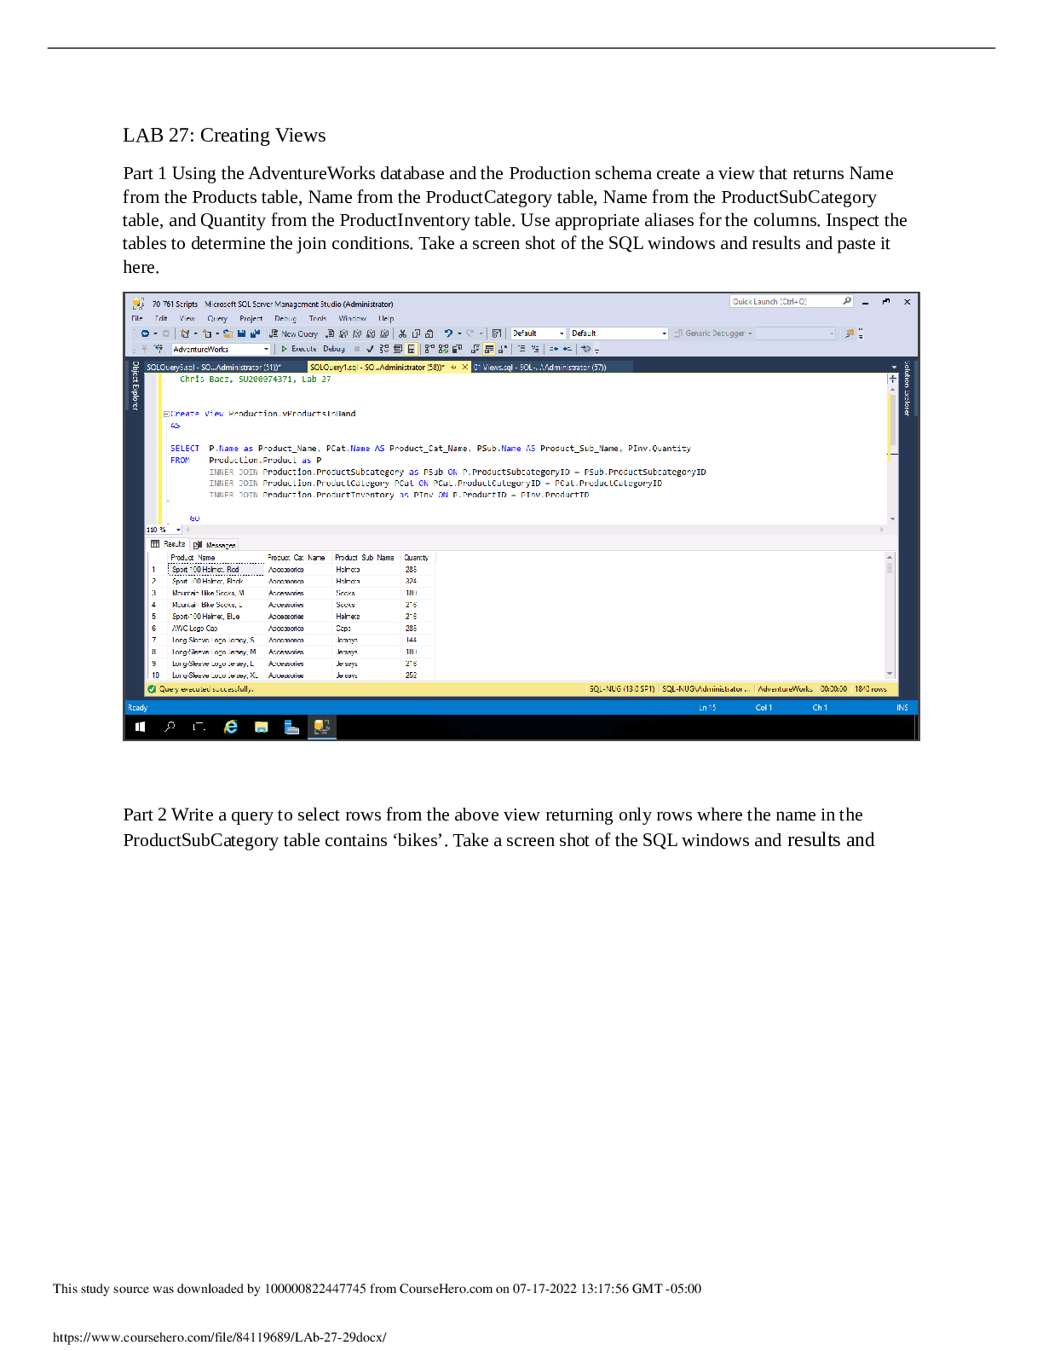Open the Project menu

(251, 318)
